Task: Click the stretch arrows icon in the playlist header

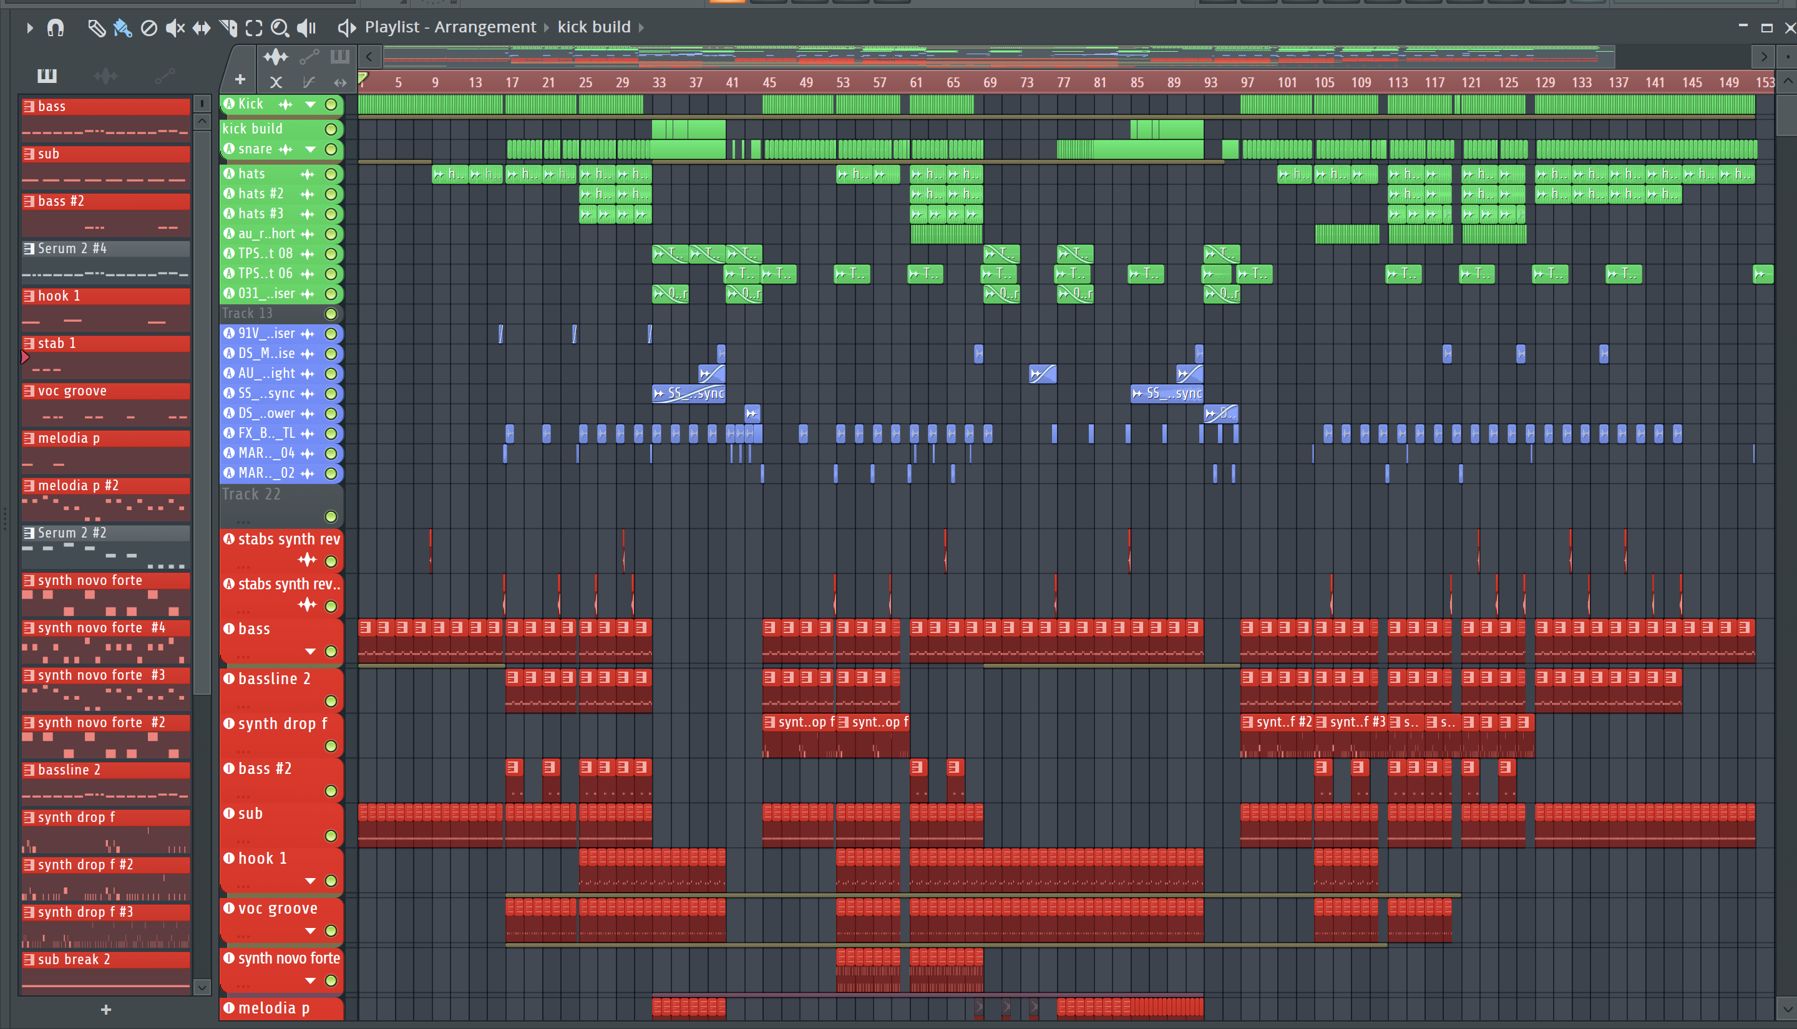Action: (x=340, y=83)
